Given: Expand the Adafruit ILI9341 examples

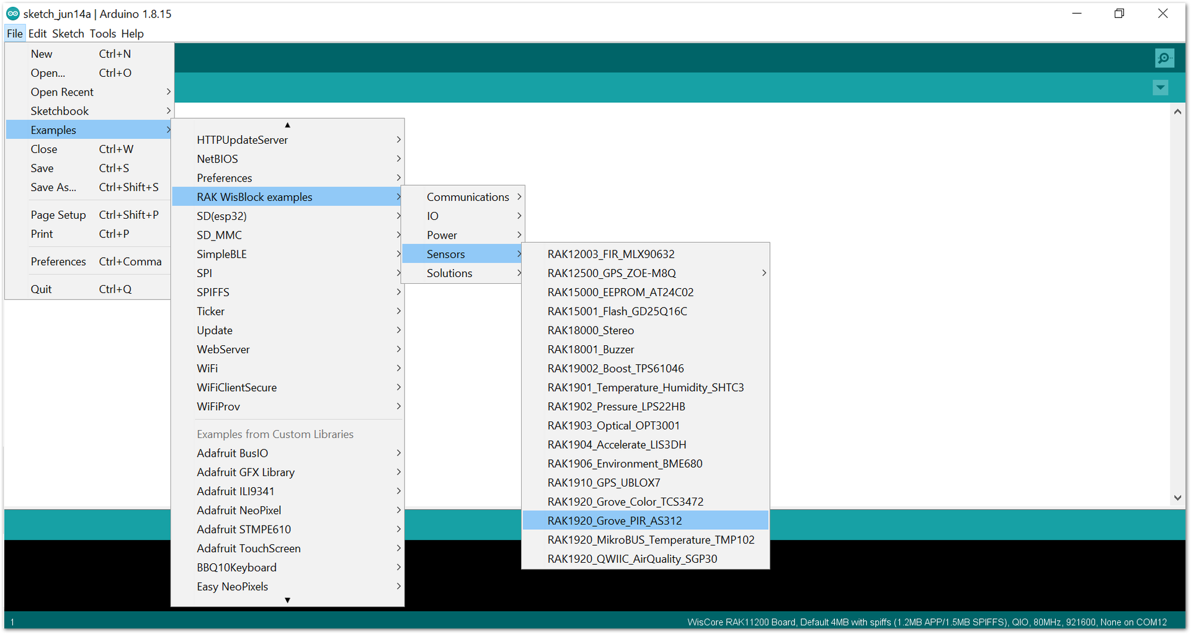Looking at the screenshot, I should (x=287, y=491).
